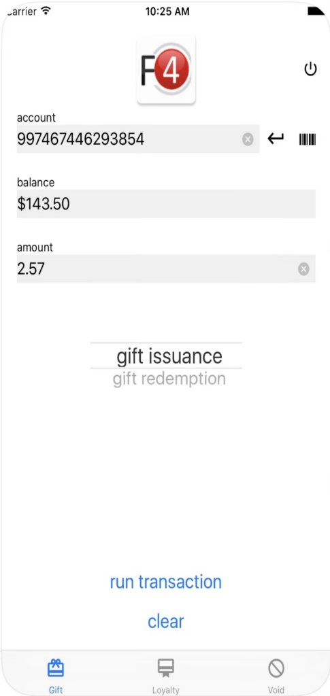330x696 pixels.
Task: Tap run transaction
Action: coord(165,582)
